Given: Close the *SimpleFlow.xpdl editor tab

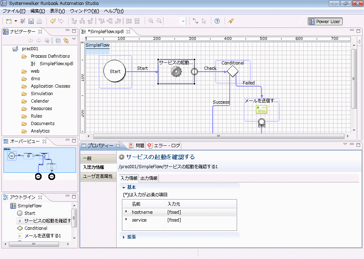Looking at the screenshot, I should click(128, 31).
